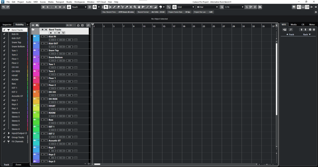Screen dimensions: 318x167
Task: Open the Touch automation mode dropdown
Action: 79,7
